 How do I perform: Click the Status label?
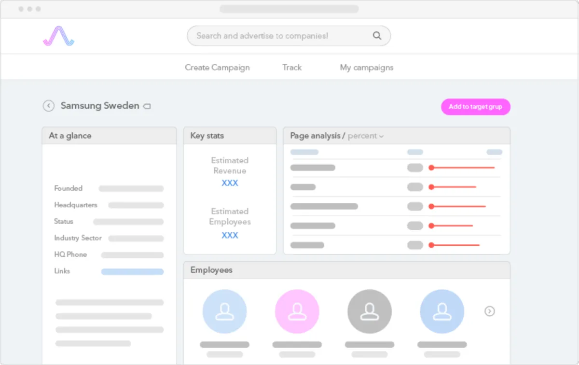coord(64,221)
